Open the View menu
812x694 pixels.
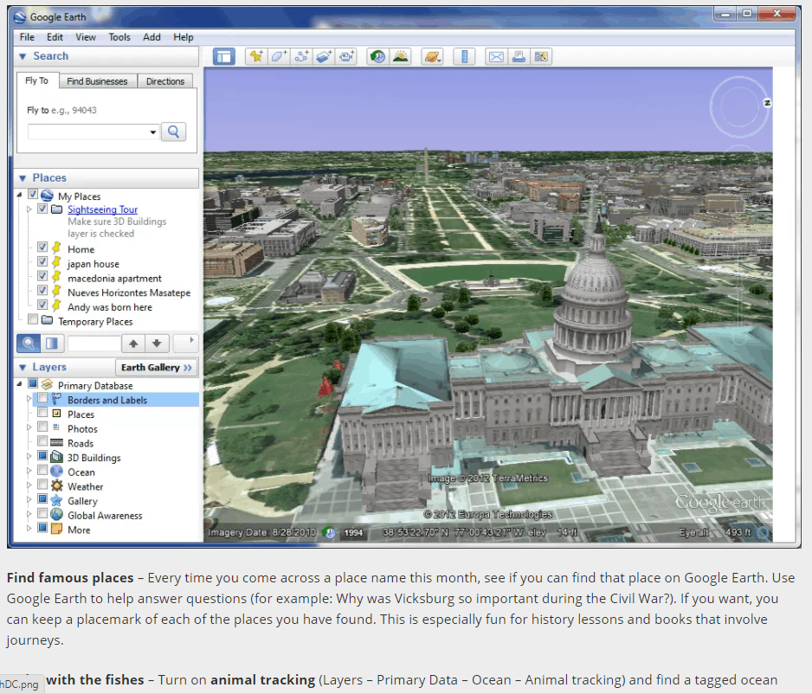(x=86, y=37)
